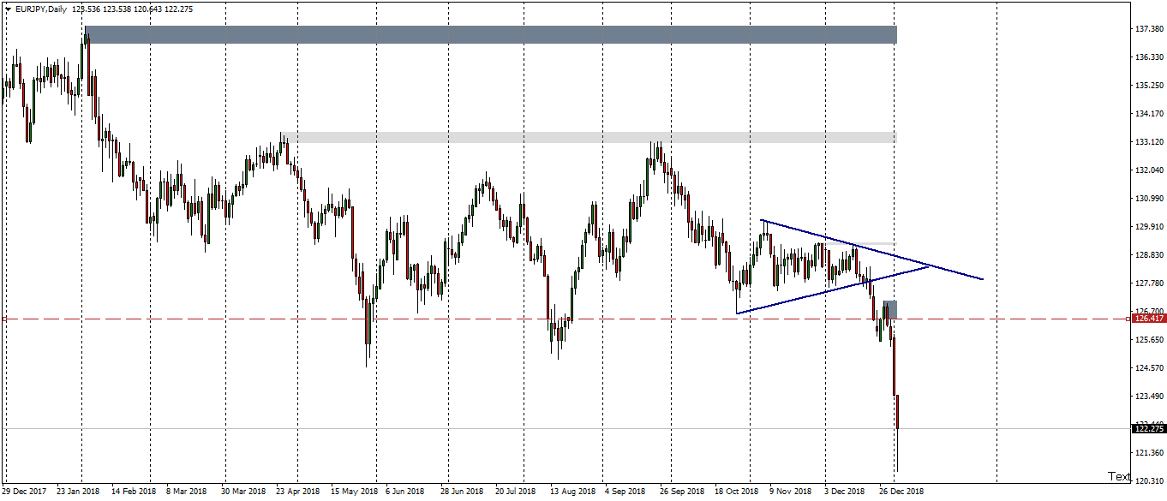
Task: Click the 26 Dec 2018 date label
Action: coord(901,492)
